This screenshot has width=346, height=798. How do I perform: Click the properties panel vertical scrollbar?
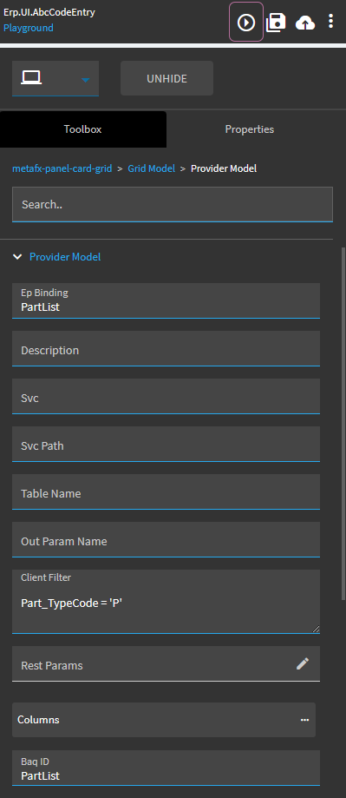click(x=343, y=422)
